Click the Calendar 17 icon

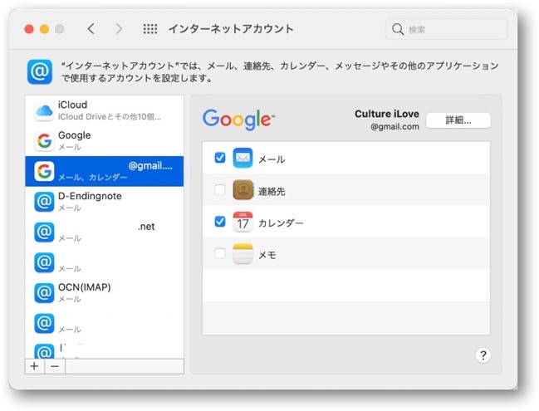pos(243,222)
